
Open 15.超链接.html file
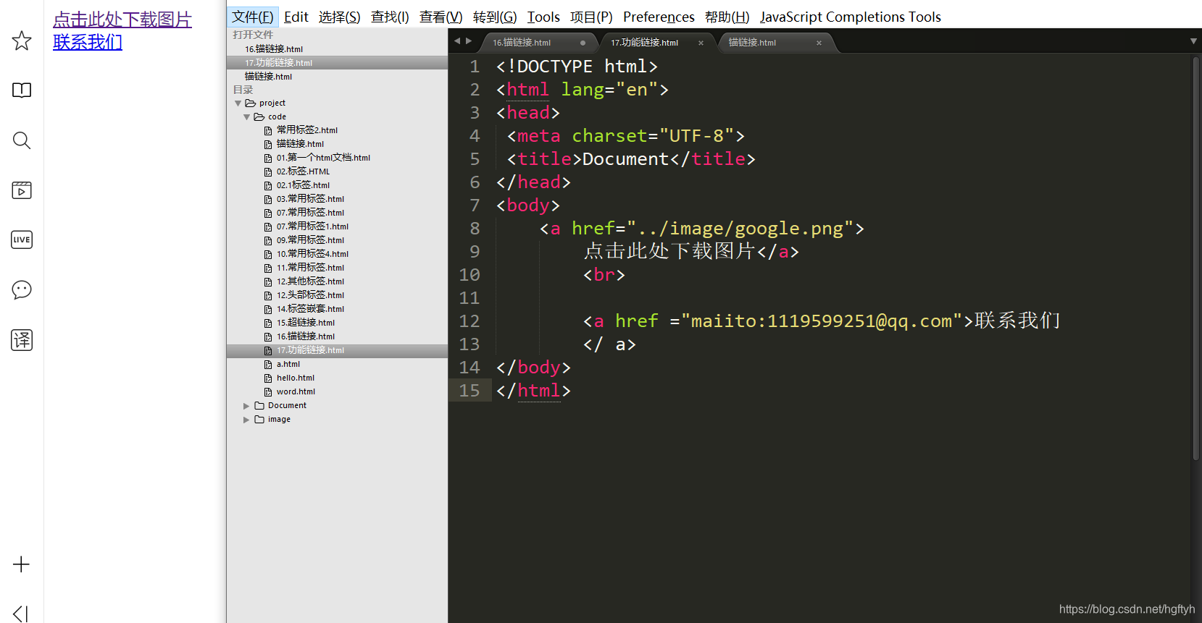pyautogui.click(x=305, y=323)
